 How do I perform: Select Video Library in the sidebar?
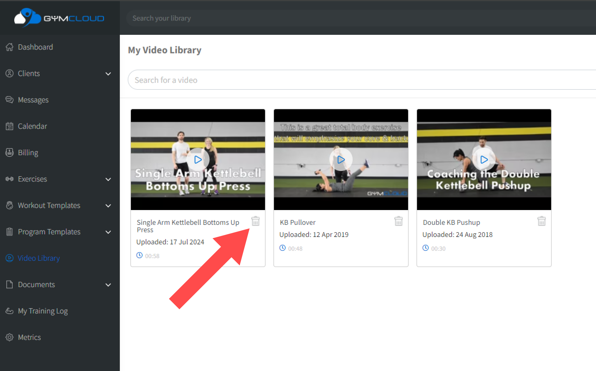click(x=39, y=258)
